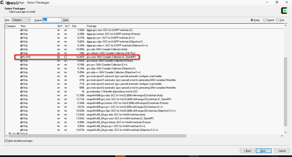292x157 pixels.
Task: Cycle the Skip icon for djgpp-gcc-core
Action: coord(21,30)
